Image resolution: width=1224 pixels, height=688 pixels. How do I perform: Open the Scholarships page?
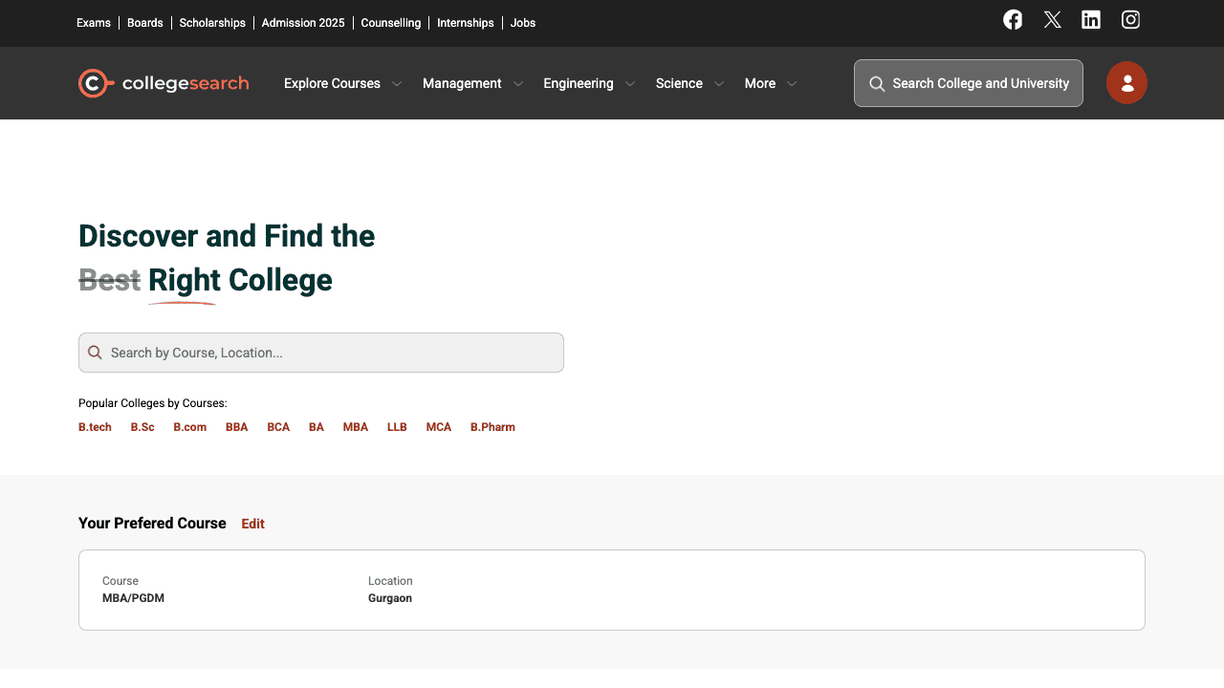pos(212,22)
